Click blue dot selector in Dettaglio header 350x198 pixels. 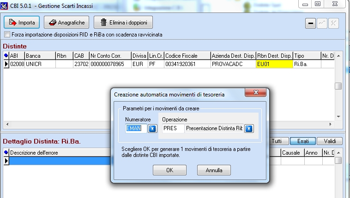(6, 153)
